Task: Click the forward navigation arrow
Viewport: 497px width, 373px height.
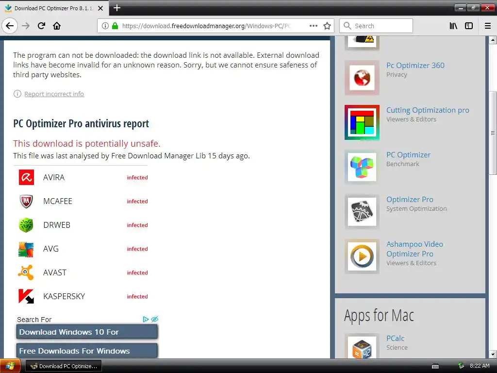Action: (x=26, y=26)
